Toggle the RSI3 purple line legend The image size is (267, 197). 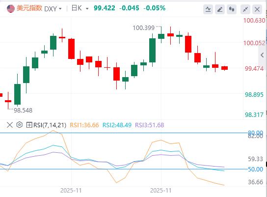(150, 125)
